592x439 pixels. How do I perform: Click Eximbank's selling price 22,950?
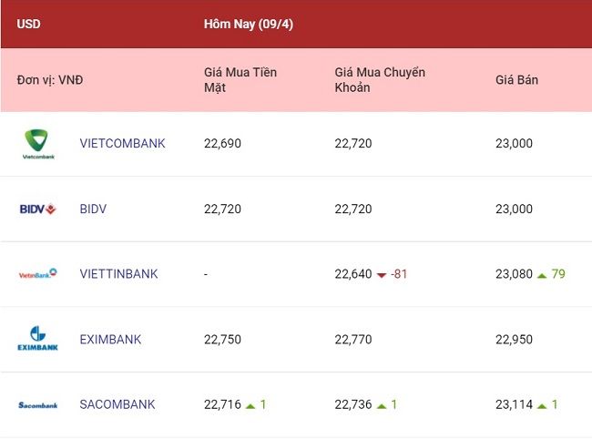[x=514, y=340]
